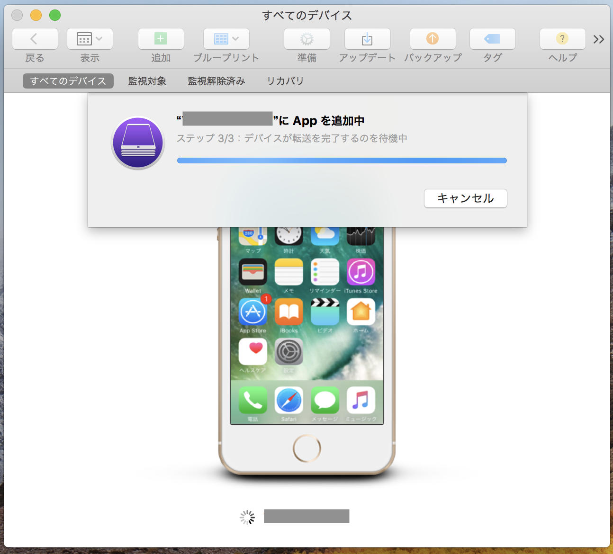613x554 pixels.
Task: Click the 設定 gear app icon
Action: click(x=289, y=351)
